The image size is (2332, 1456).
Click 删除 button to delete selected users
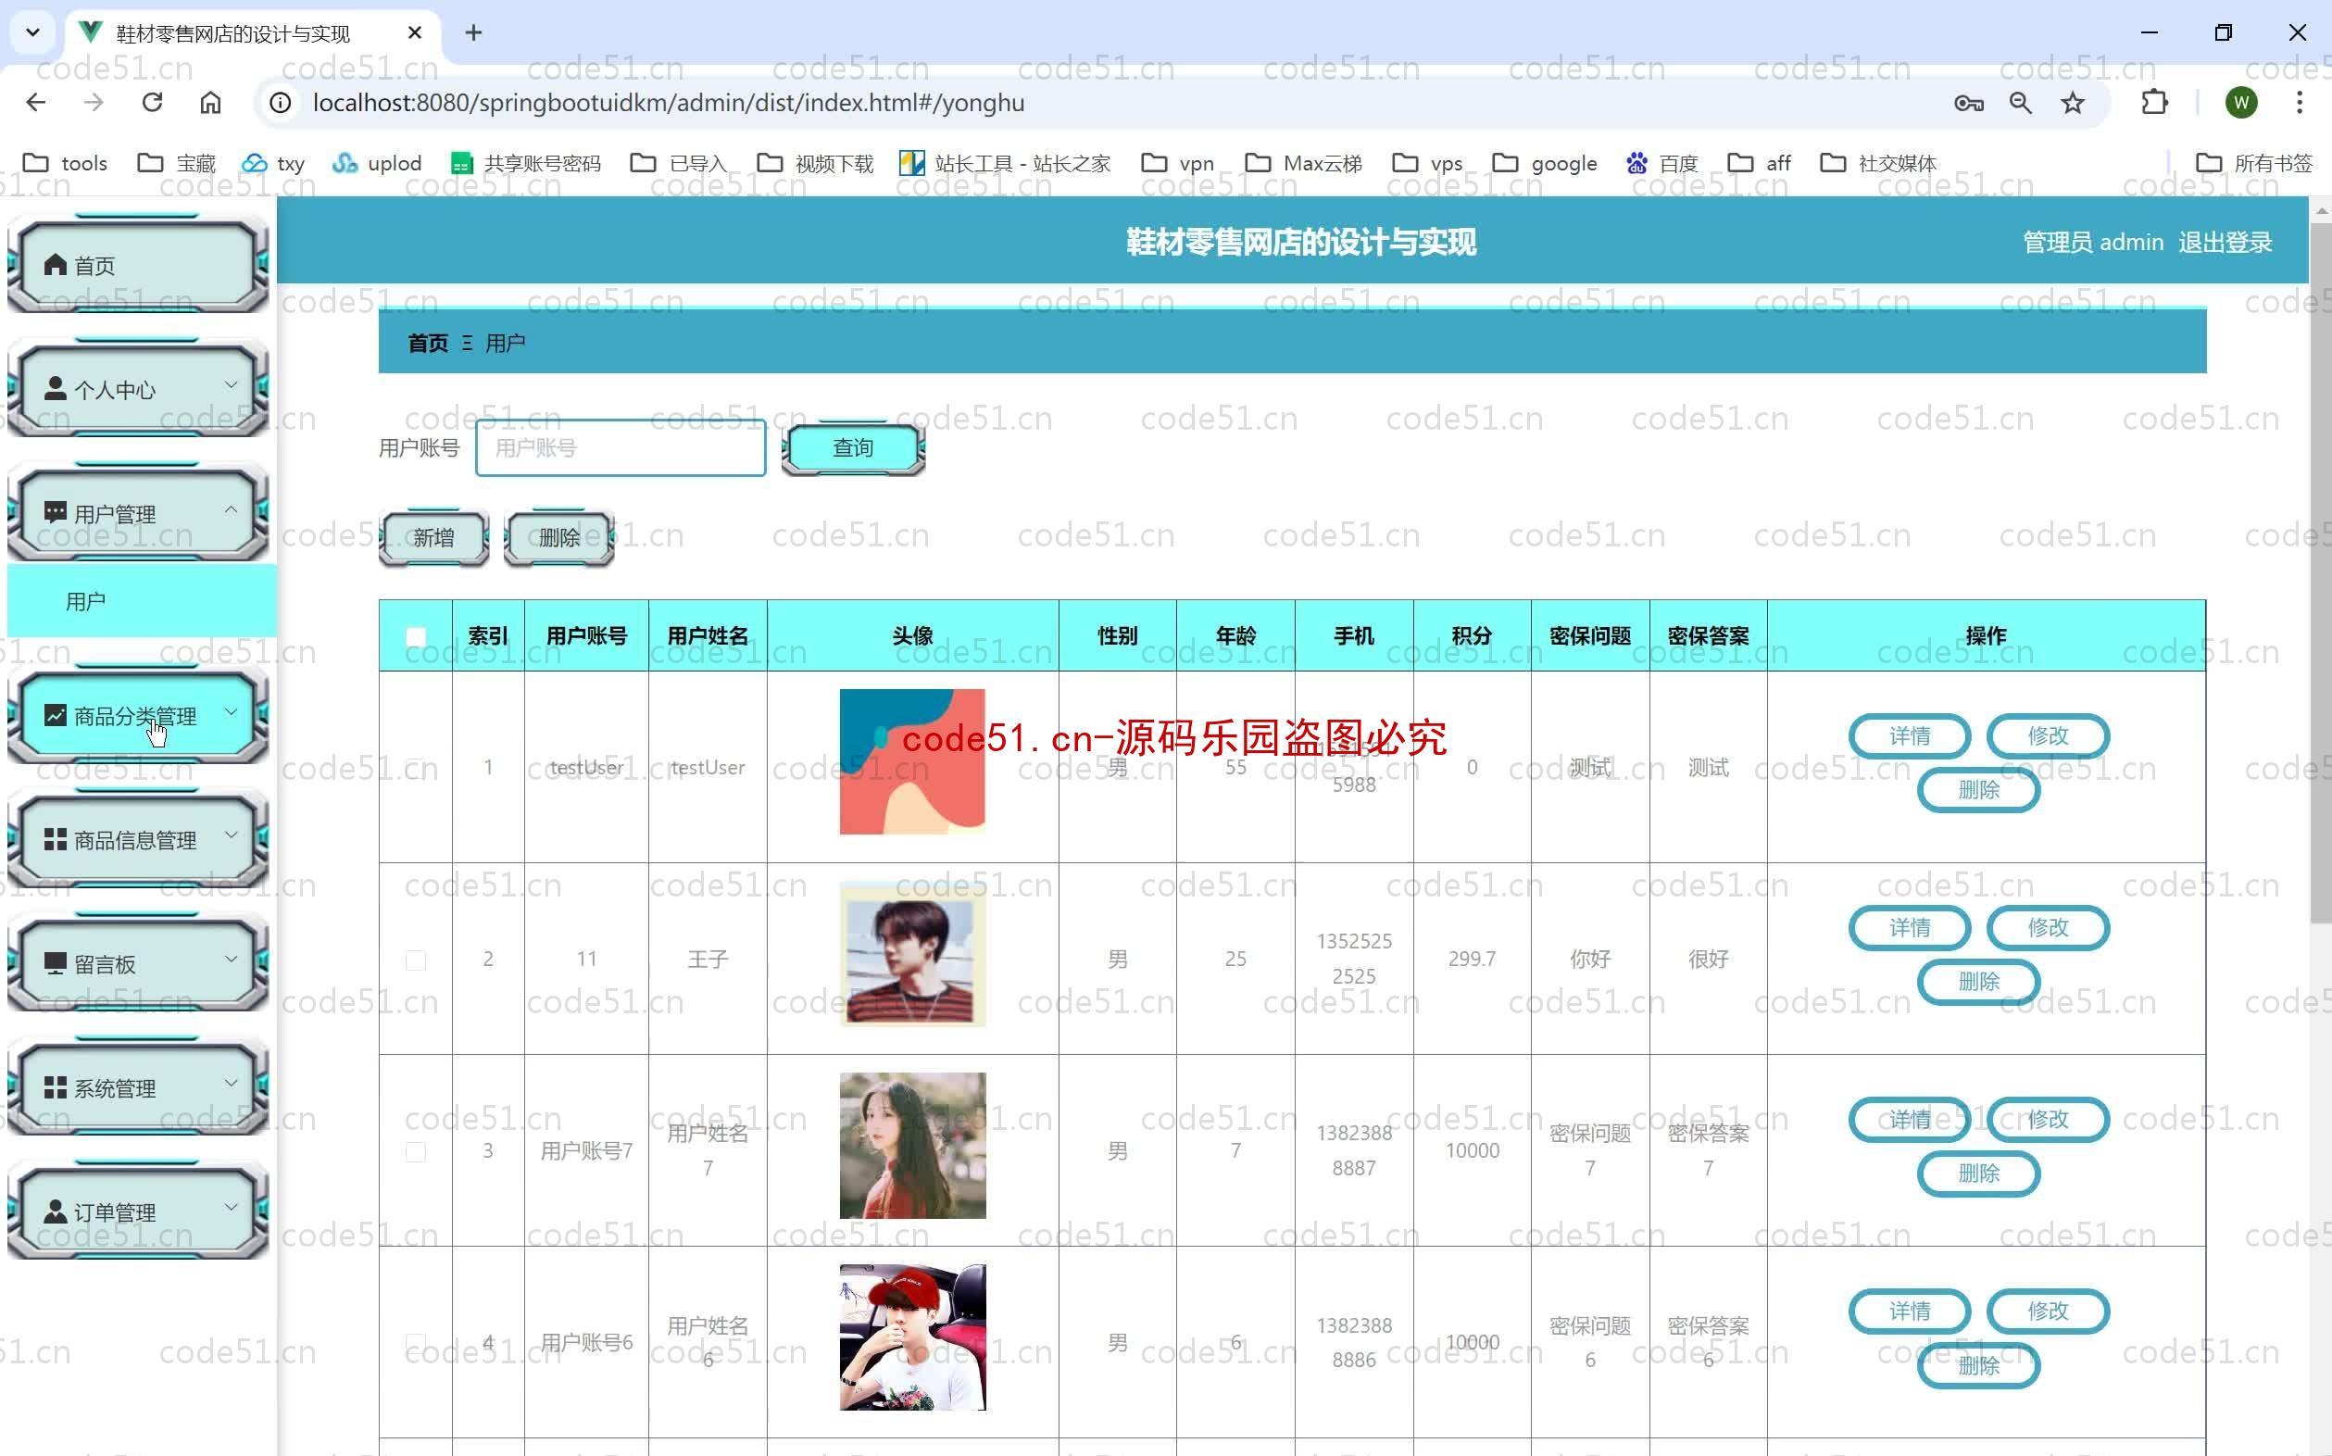pos(561,538)
